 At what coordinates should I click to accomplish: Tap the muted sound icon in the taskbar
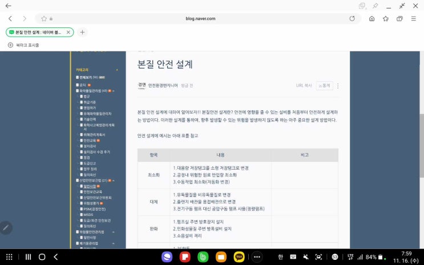pyautogui.click(x=306, y=256)
